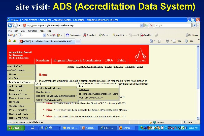Image resolution: width=204 pixels, height=136 pixels.
Task: Click the ACGME Glossary of Terms link
Action: click(89, 66)
